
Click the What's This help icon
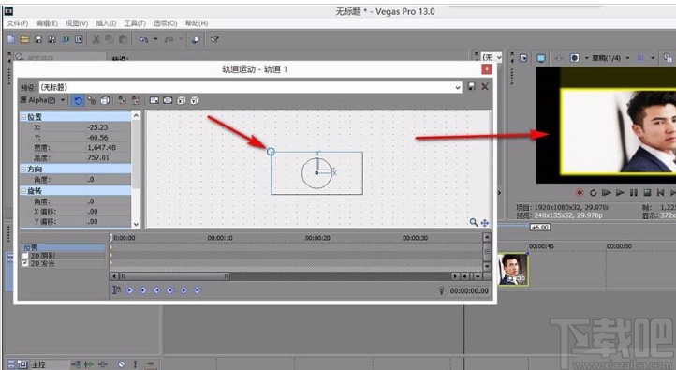tap(214, 39)
